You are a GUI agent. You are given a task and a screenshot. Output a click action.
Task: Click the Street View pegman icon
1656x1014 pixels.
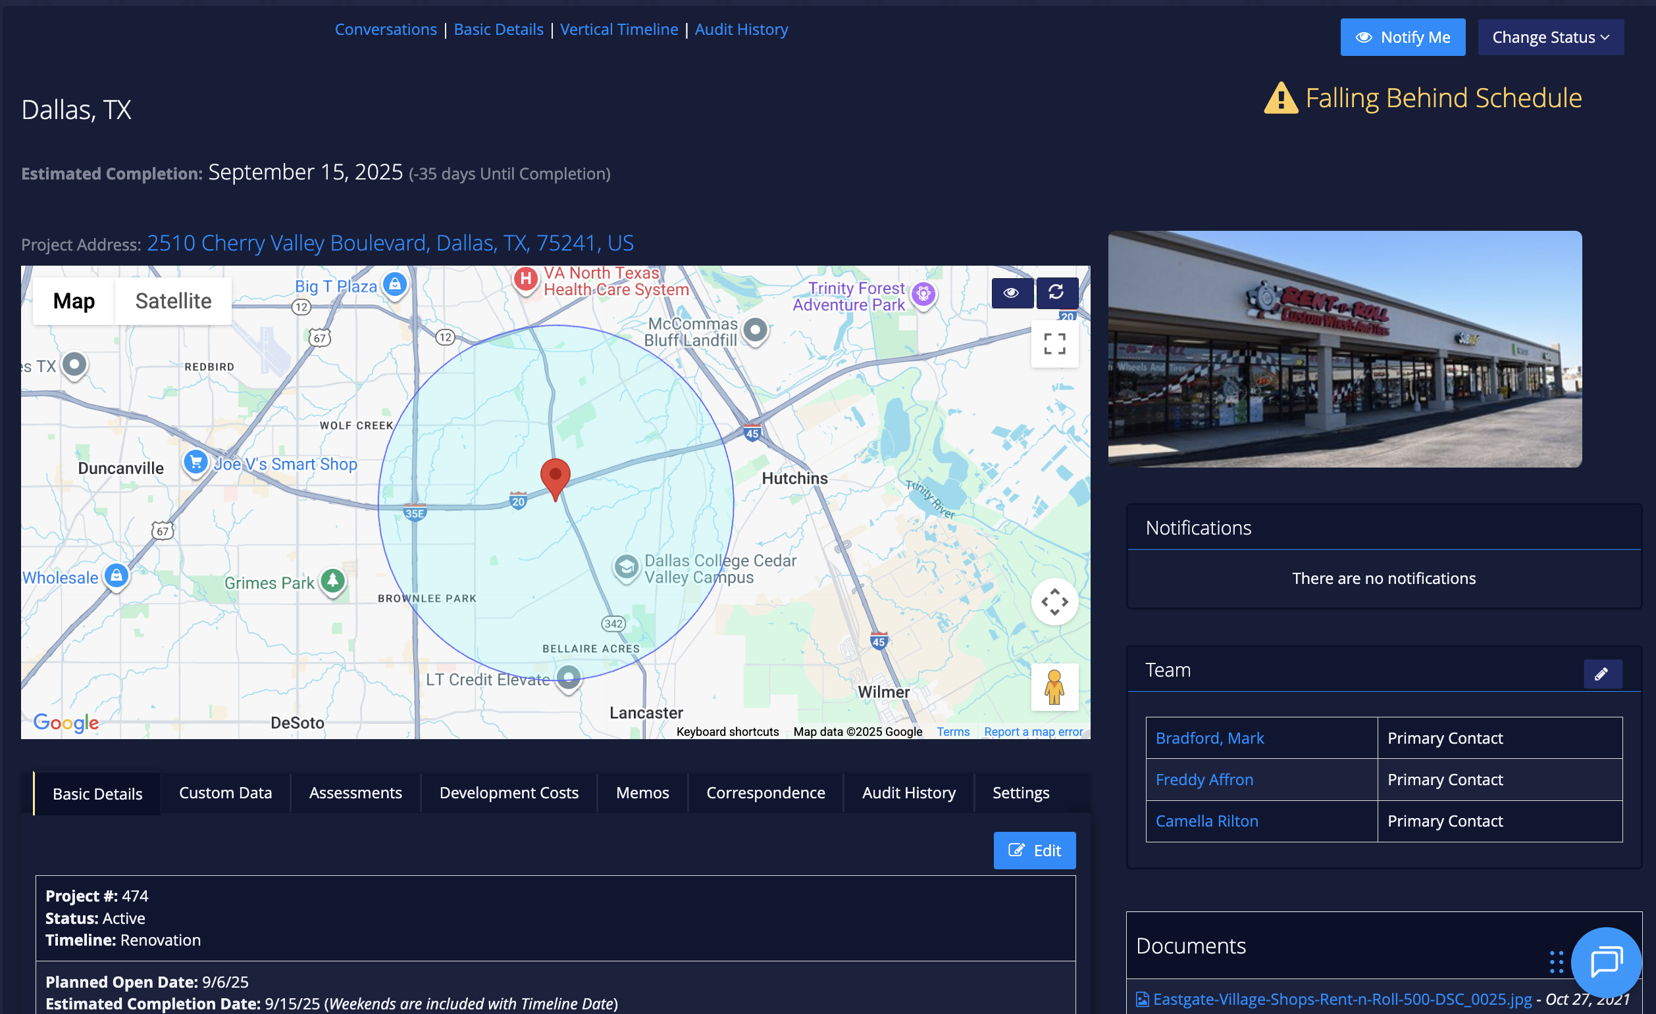click(1054, 687)
